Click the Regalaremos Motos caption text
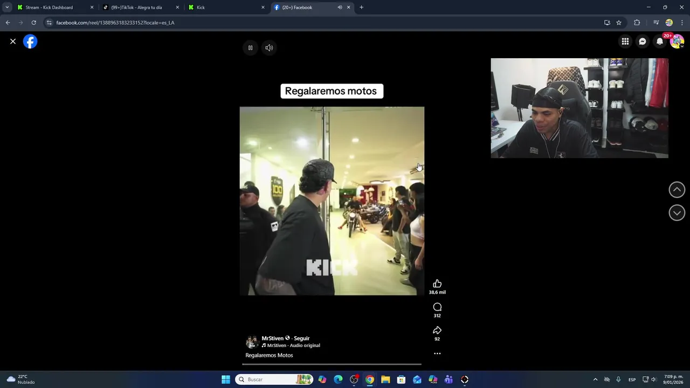Viewport: 690px width, 388px height. click(x=269, y=355)
